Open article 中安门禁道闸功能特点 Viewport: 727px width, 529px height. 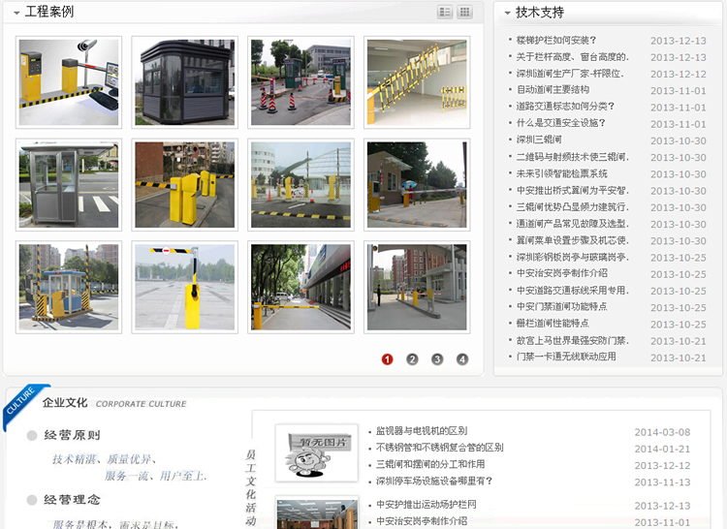(x=561, y=307)
